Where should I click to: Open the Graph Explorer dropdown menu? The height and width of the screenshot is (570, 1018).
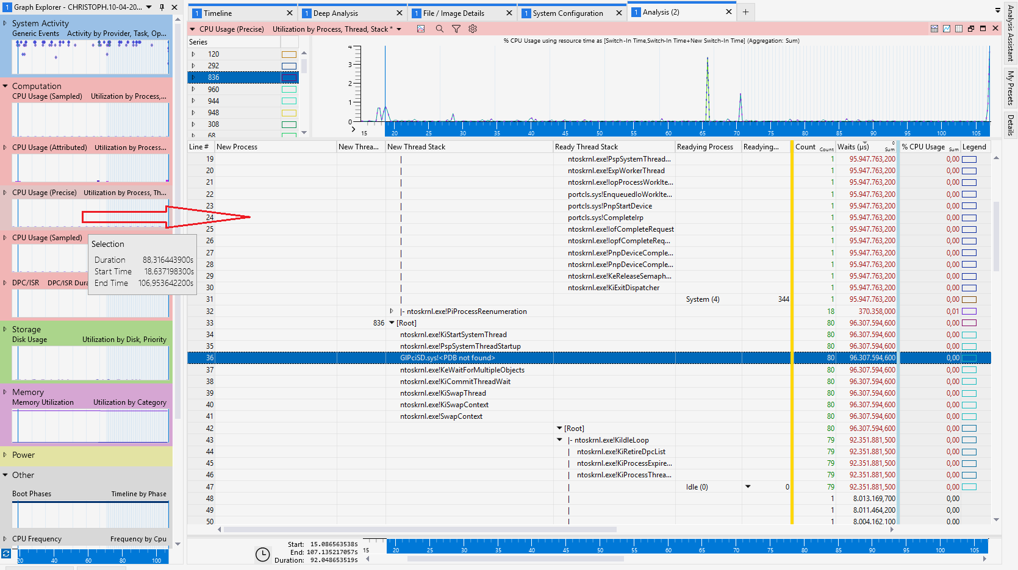tap(149, 7)
